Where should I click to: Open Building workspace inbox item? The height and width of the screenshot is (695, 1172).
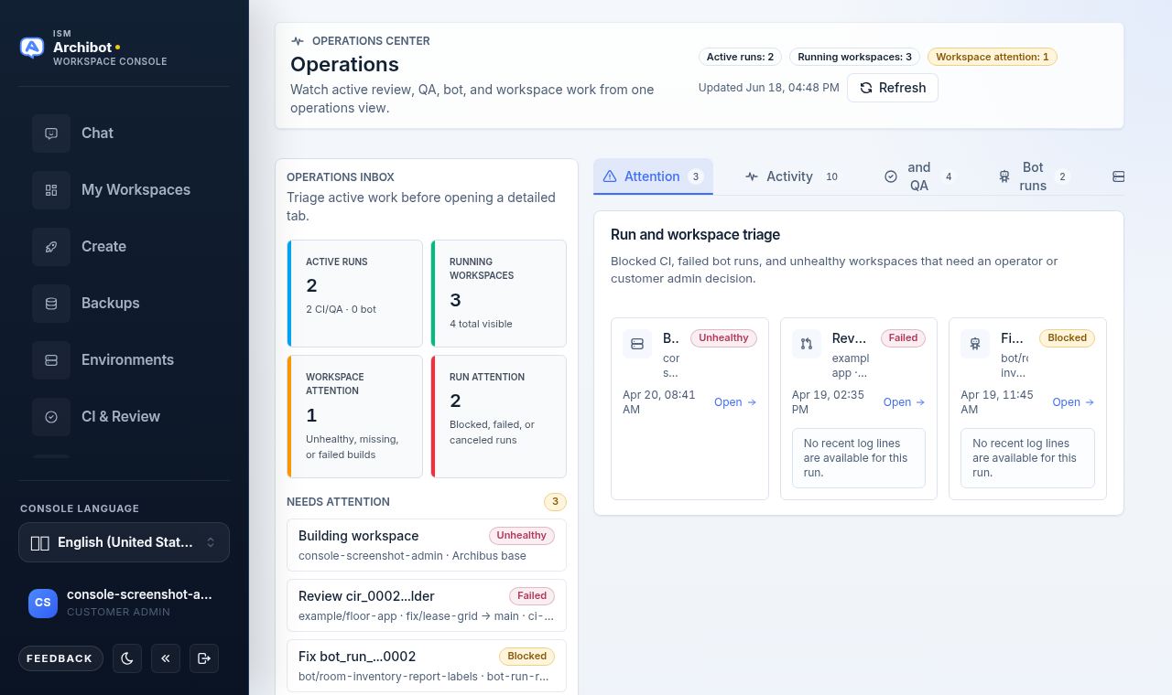click(x=427, y=545)
